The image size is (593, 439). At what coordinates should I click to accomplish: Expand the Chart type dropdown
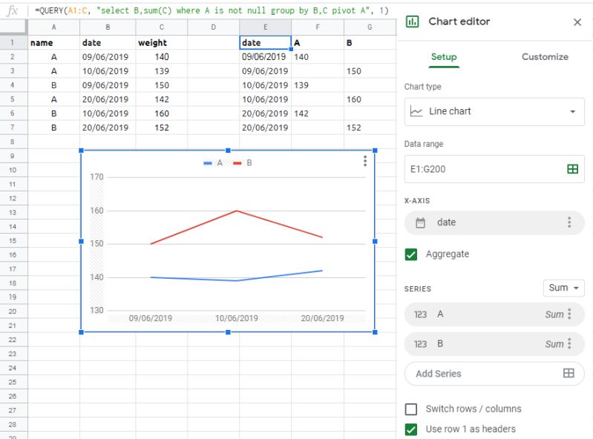coord(494,111)
